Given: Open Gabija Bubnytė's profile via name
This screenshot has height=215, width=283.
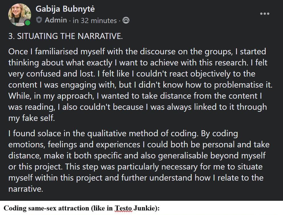Looking at the screenshot, I should click(65, 9).
